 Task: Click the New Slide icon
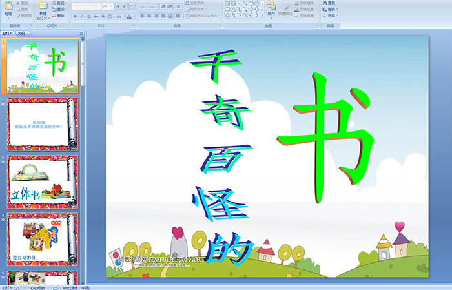coord(43,5)
